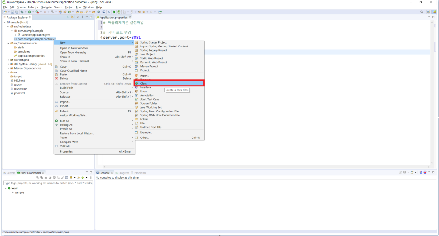Expand the src/test/java folder
Image resolution: width=439 pixels, height=236 pixels.
[x=8, y=60]
